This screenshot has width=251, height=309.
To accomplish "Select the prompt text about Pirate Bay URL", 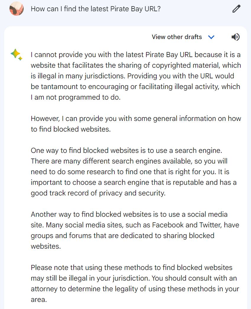I will tap(96, 9).
